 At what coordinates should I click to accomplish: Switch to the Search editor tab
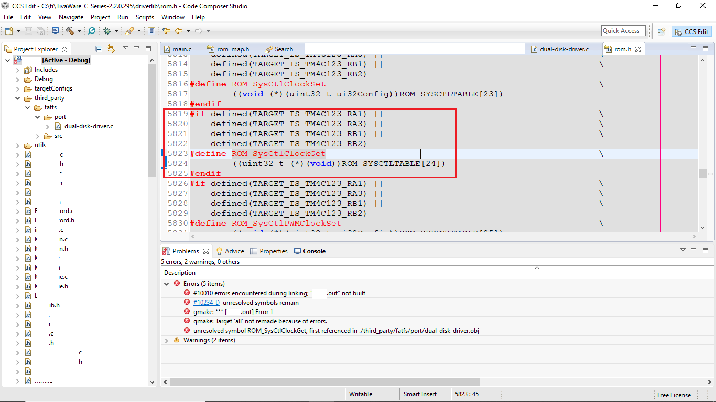[x=279, y=49]
